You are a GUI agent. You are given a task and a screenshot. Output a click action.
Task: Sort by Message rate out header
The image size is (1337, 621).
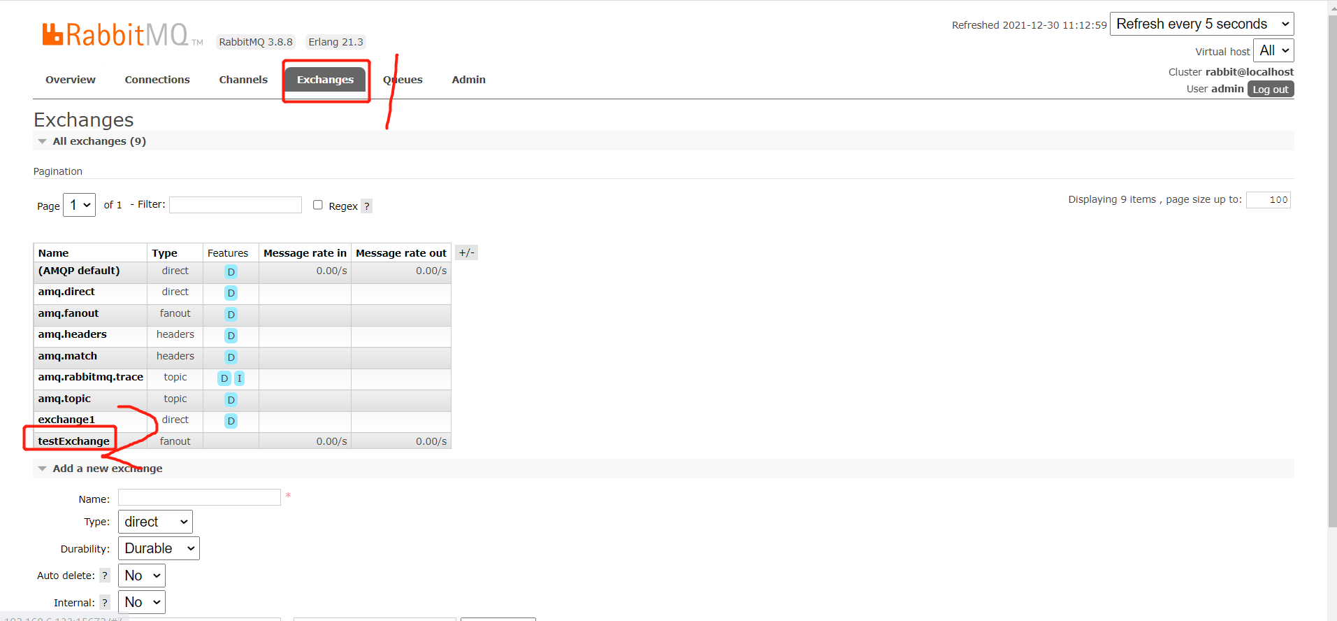401,253
